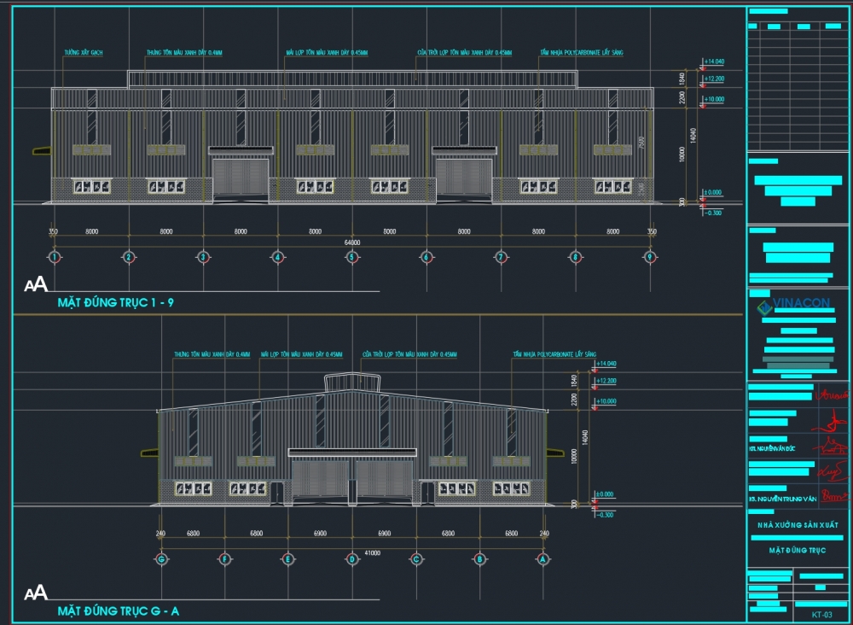The image size is (853, 625).
Task: Select the top TẤM NHỰA POLYCARBONATE LẤY SÁNG label
Action: (581, 53)
